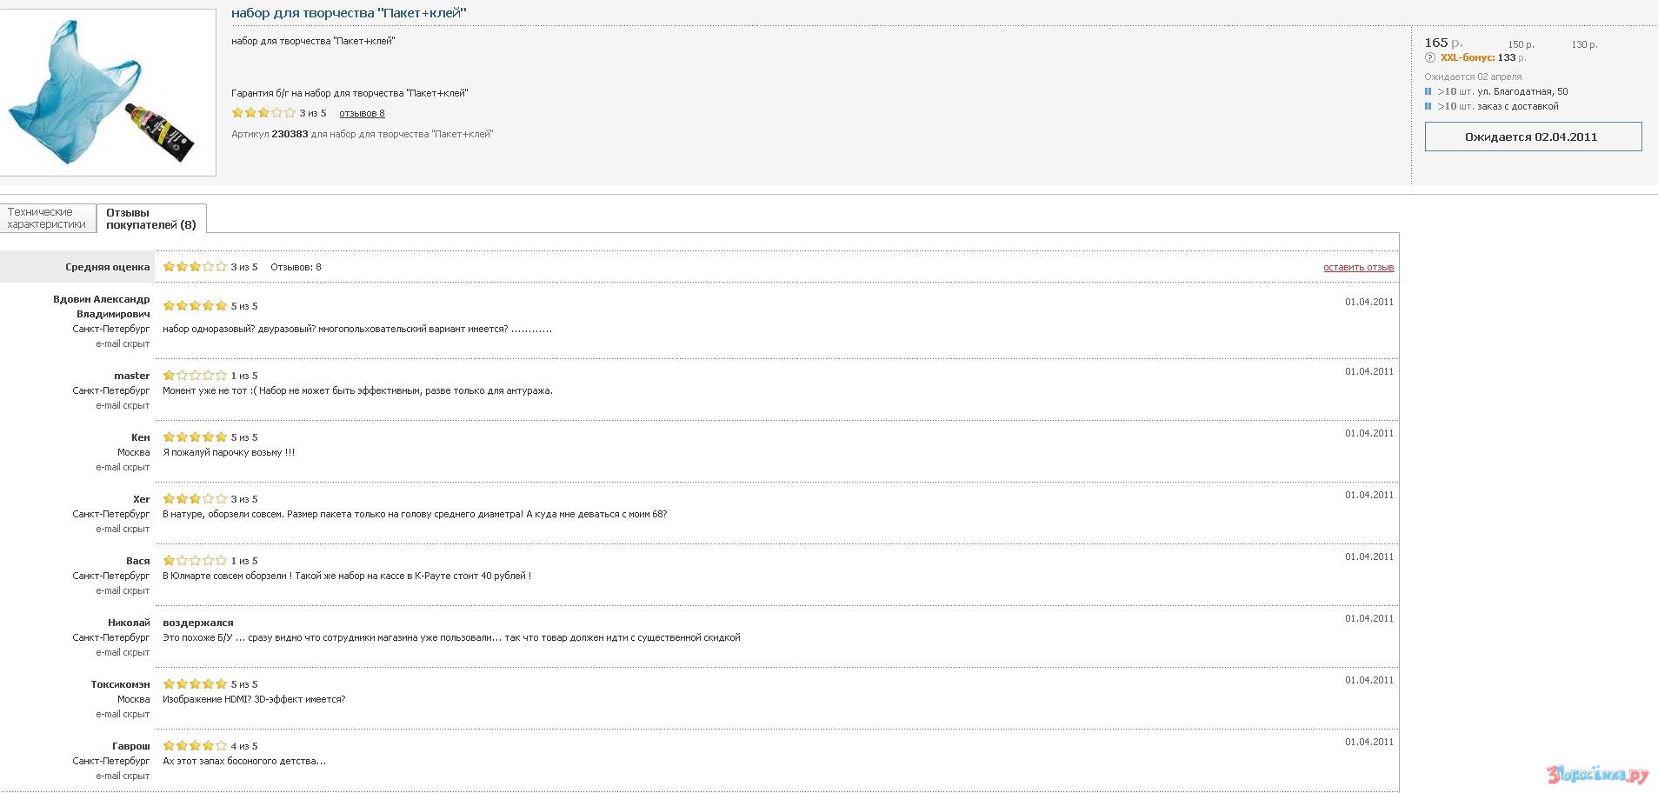Open the отзывов 8 link

362,114
